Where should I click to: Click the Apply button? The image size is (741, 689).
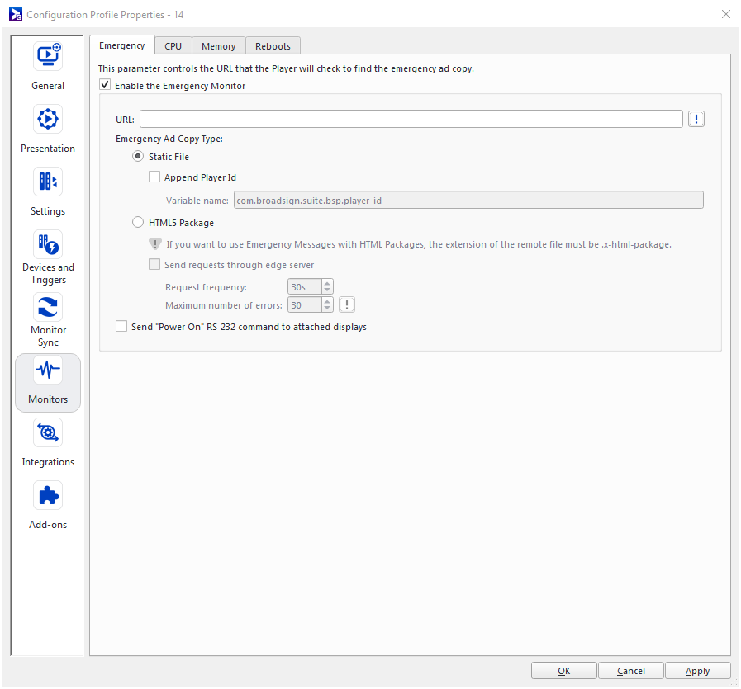click(x=697, y=671)
